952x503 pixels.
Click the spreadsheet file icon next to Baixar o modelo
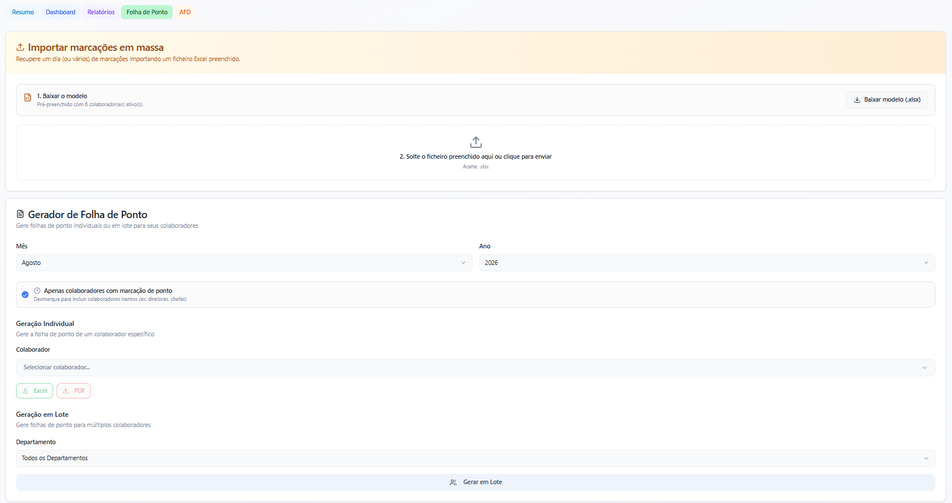point(27,98)
